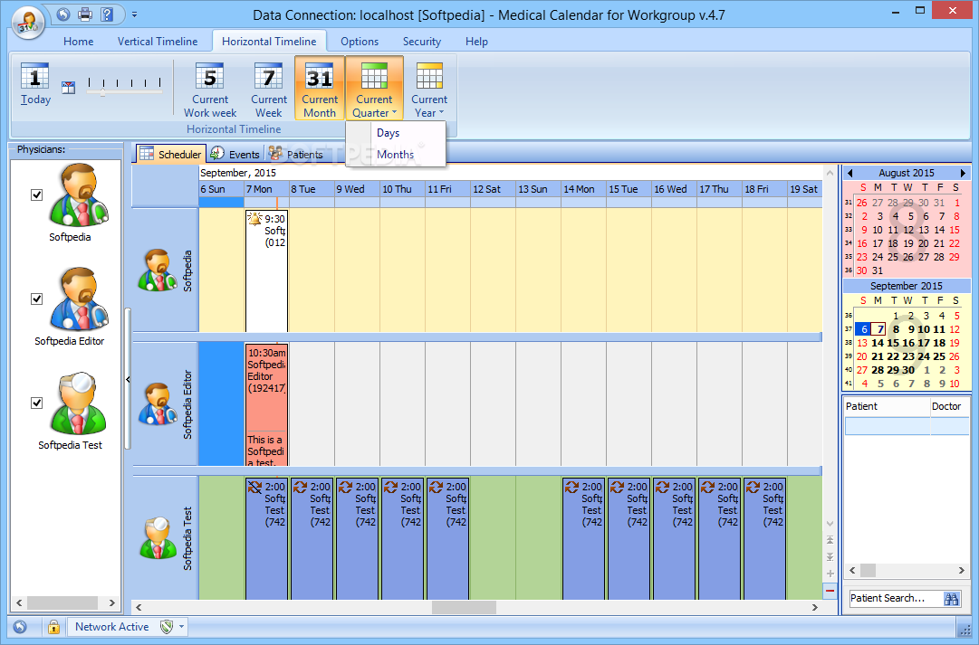Click the scheduler vertical scroll down arrow
The width and height of the screenshot is (979, 645).
pos(830,524)
